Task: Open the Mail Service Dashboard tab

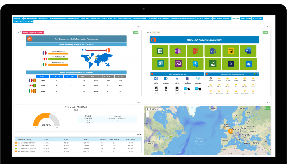Action: pyautogui.click(x=222, y=18)
